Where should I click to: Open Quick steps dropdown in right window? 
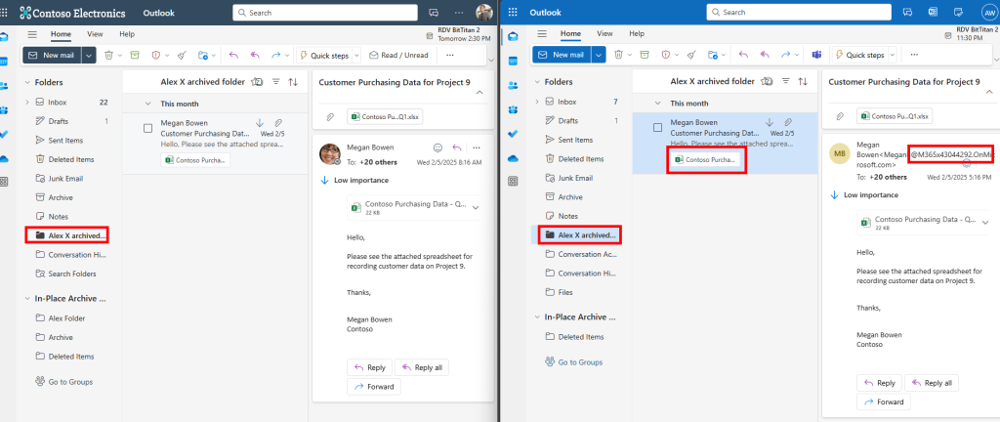pos(892,55)
